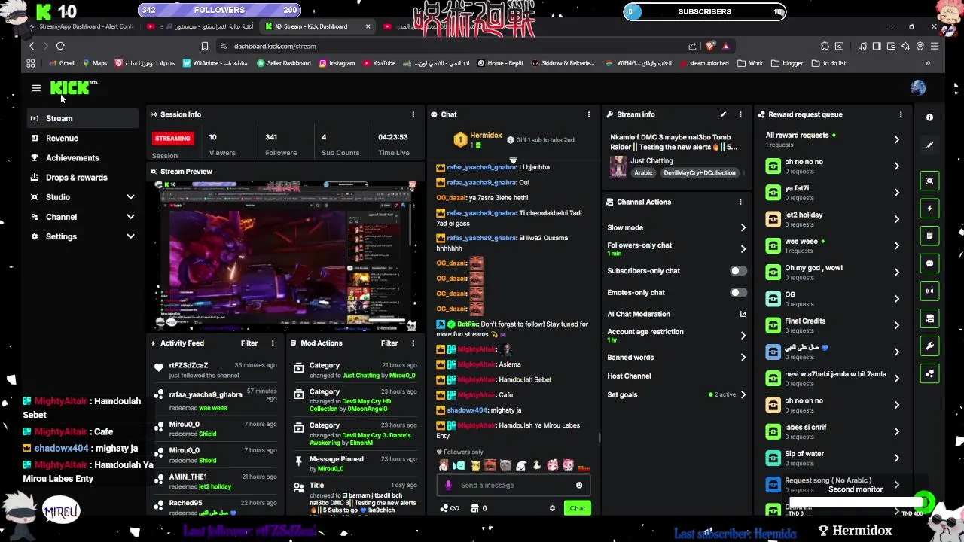Click browser address bar URL
Screen dimensions: 964x542
275,46
